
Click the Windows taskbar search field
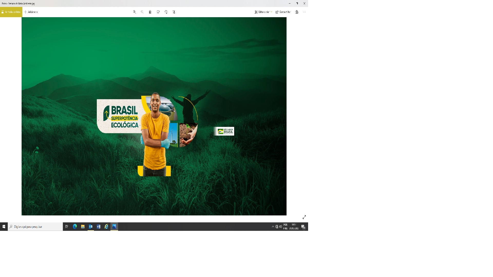tap(35, 227)
